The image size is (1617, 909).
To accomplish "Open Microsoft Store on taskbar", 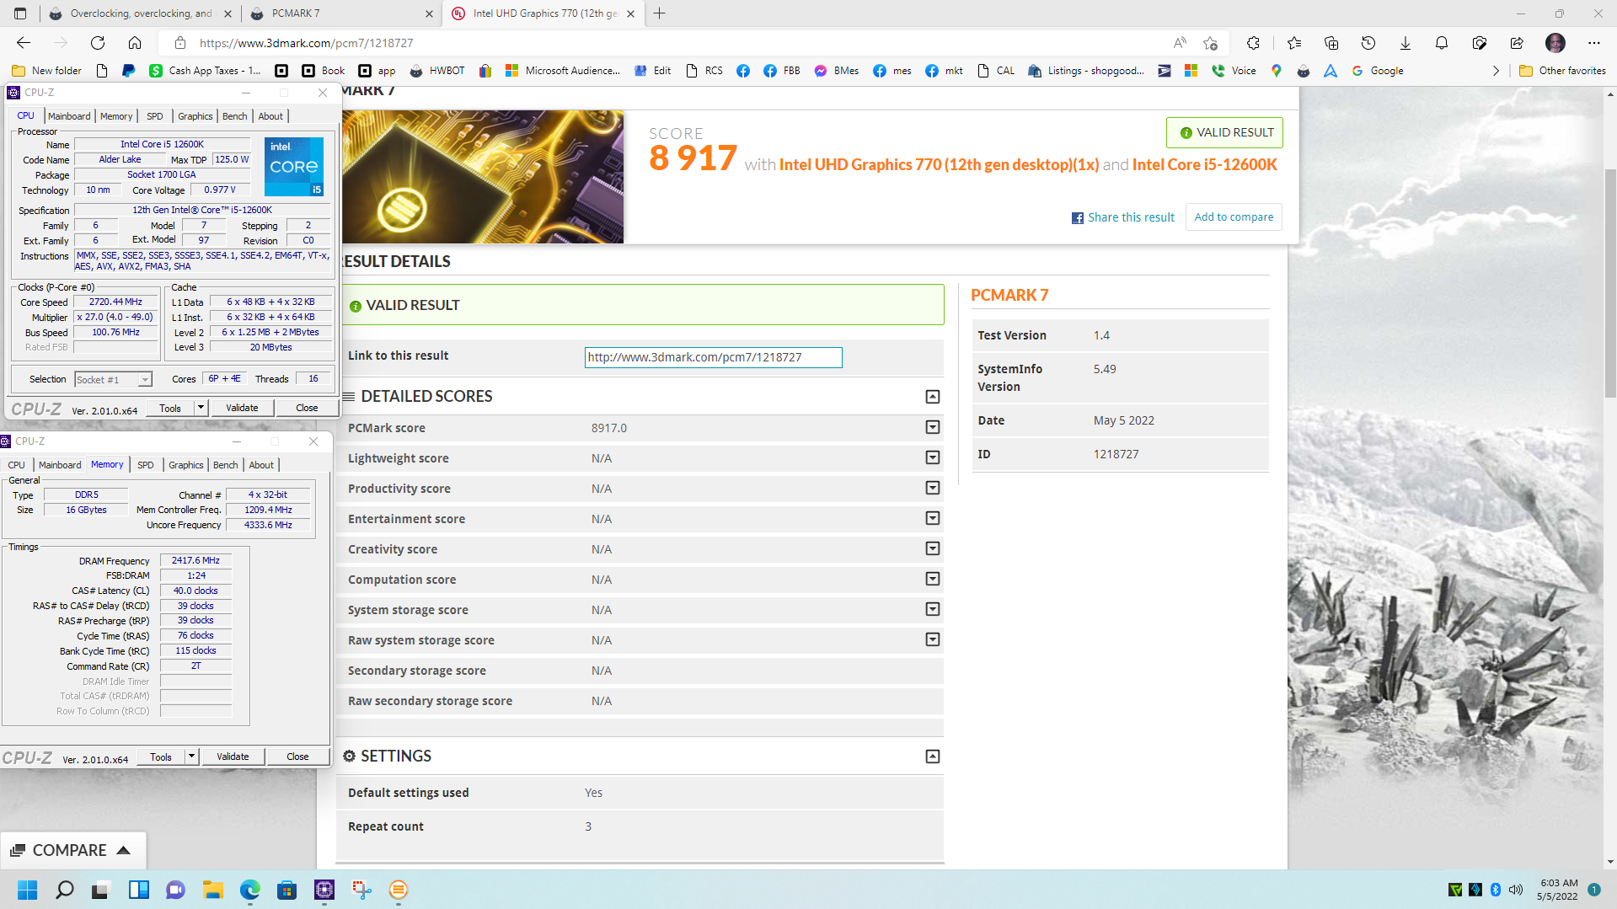I will (x=287, y=890).
